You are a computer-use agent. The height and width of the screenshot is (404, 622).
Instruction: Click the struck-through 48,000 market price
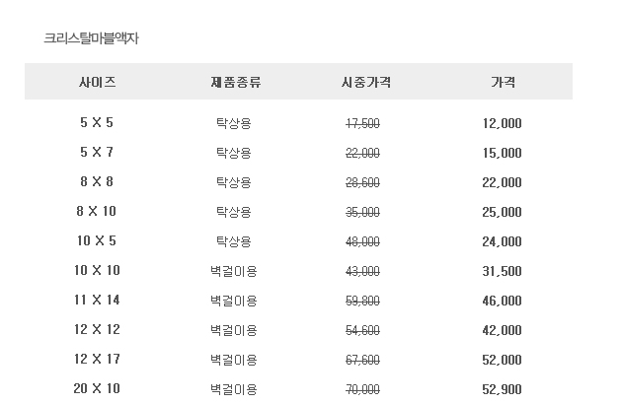click(x=362, y=241)
